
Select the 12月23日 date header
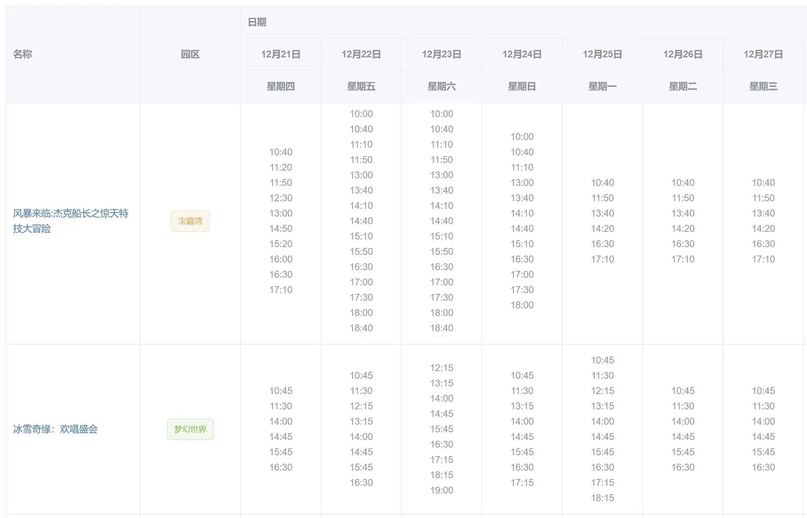click(441, 54)
